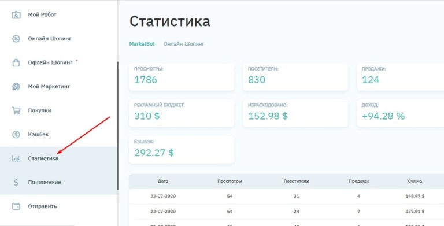Click the Офлайн Шопинг shopping bag icon
The height and width of the screenshot is (226, 444).
click(x=16, y=62)
